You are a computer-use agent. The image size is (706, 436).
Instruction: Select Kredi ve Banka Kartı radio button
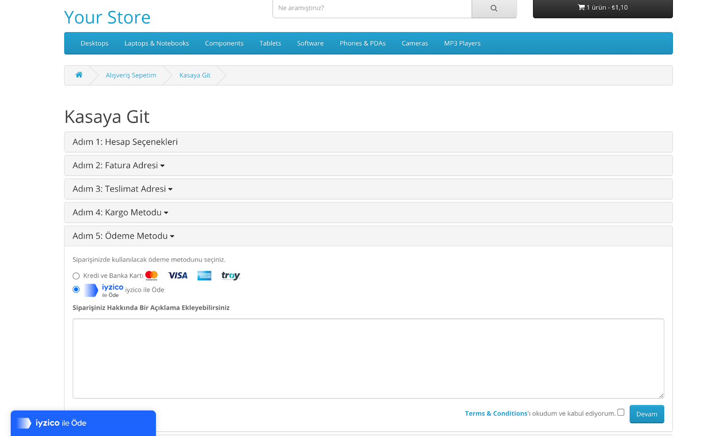[x=76, y=276]
